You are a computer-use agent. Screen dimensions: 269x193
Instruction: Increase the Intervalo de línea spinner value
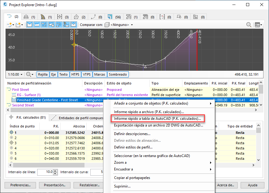point(55,171)
